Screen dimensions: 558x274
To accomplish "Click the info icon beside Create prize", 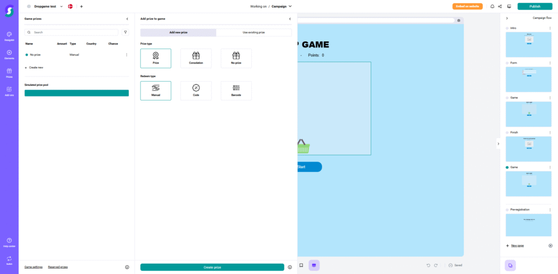I will point(290,267).
